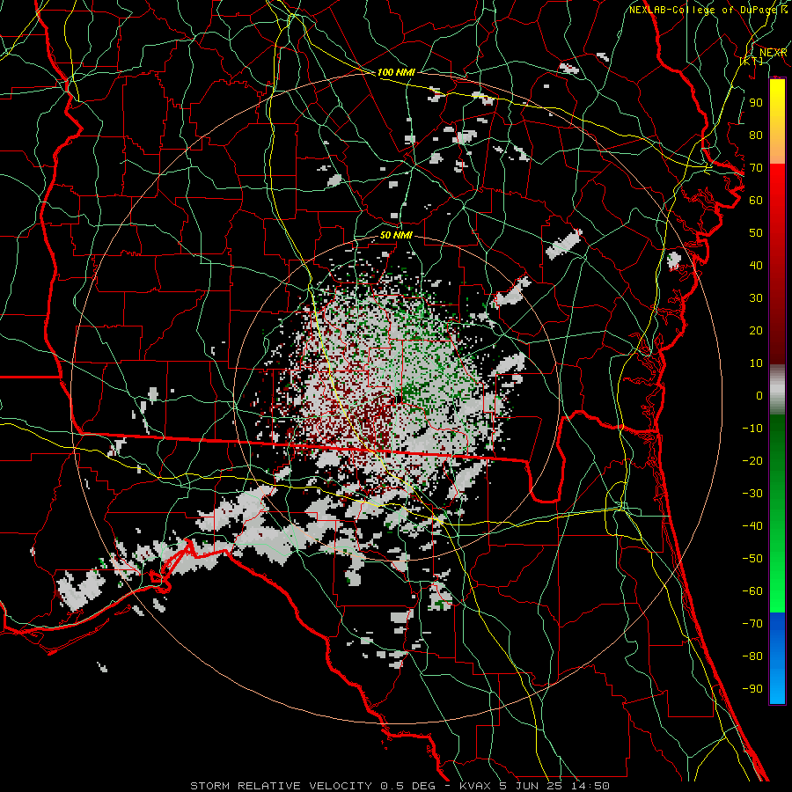Select the -30 scale value
792x792 pixels.
752,494
